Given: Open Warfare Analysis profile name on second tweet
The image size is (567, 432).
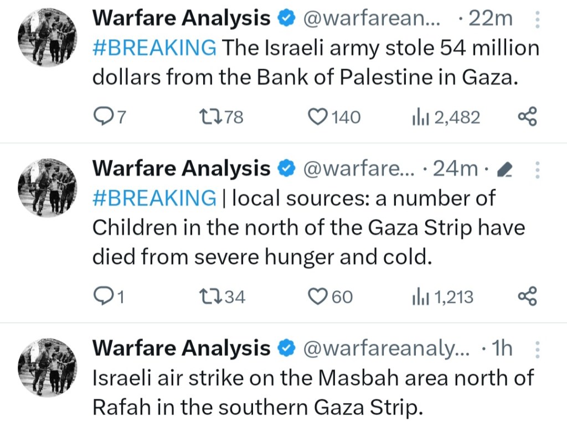Looking at the screenshot, I should [x=181, y=168].
